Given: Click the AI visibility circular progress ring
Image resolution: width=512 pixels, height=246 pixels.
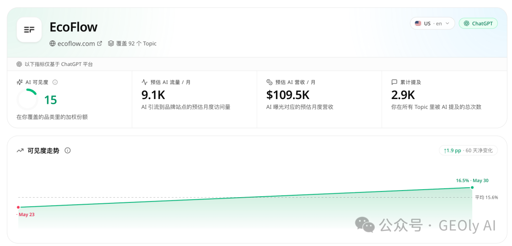Looking at the screenshot, I should [x=27, y=100].
